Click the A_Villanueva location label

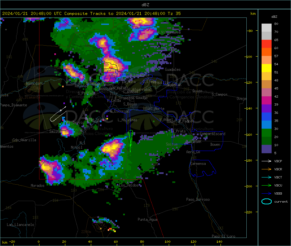(169, 32)
